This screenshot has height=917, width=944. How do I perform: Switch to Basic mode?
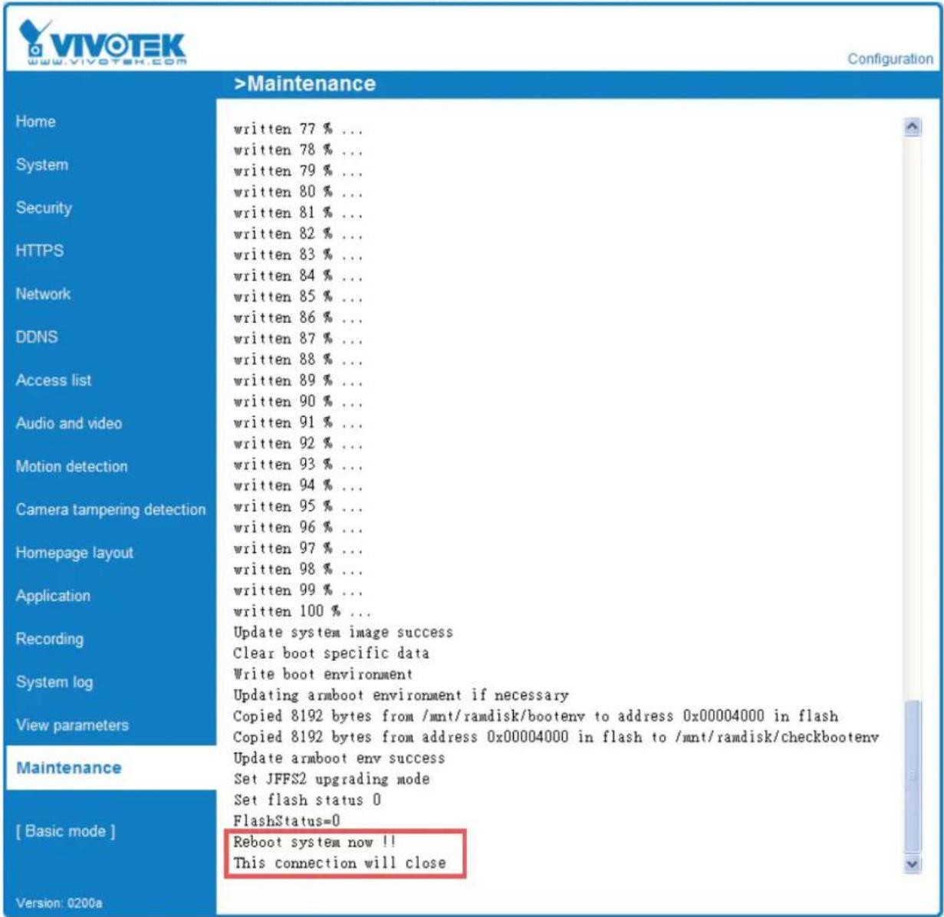pos(66,831)
